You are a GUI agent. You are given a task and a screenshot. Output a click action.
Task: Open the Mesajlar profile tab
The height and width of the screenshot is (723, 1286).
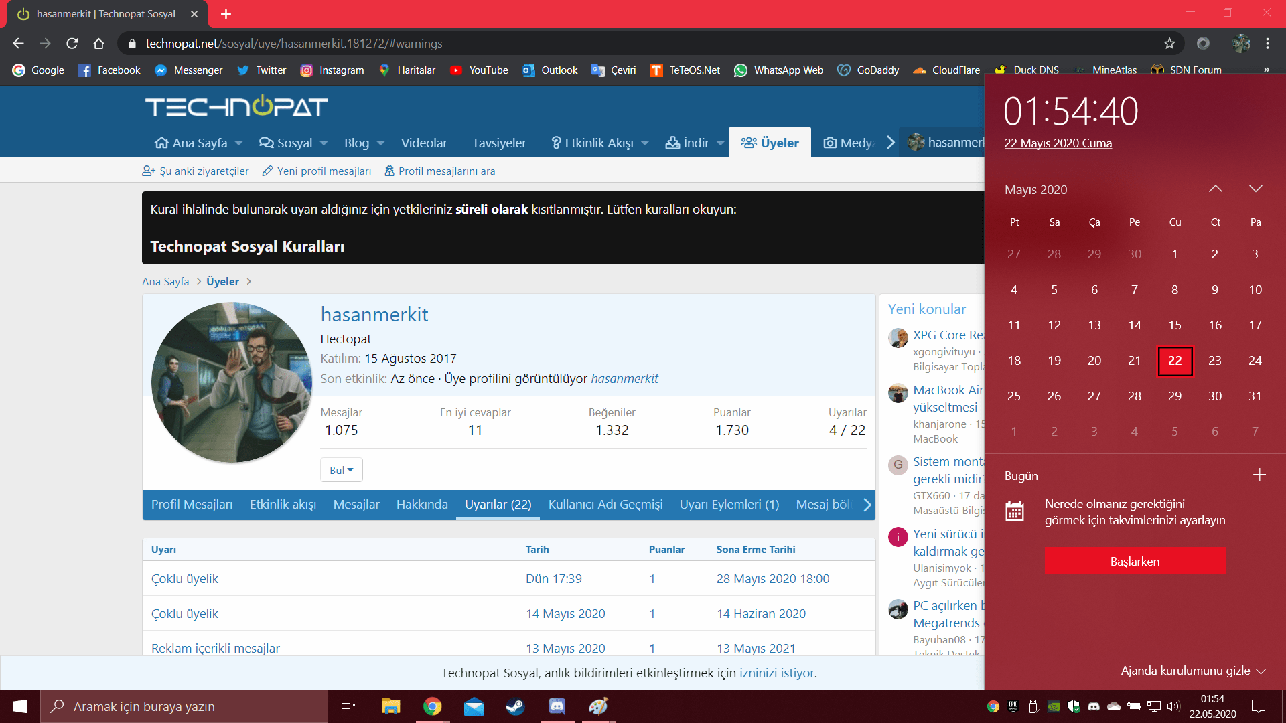point(356,505)
